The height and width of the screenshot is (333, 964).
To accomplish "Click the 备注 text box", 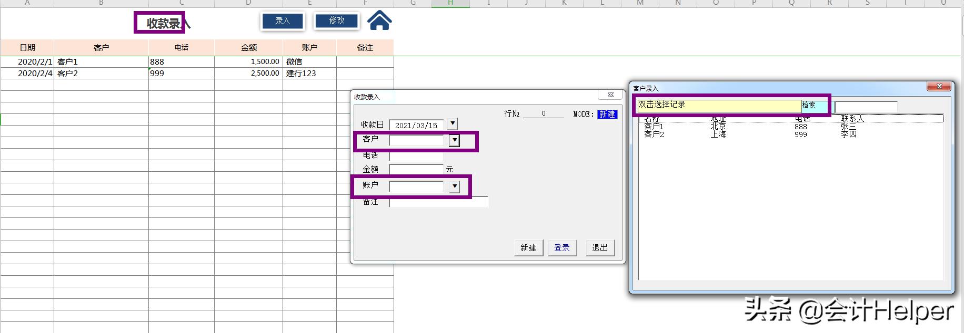I will click(x=438, y=202).
